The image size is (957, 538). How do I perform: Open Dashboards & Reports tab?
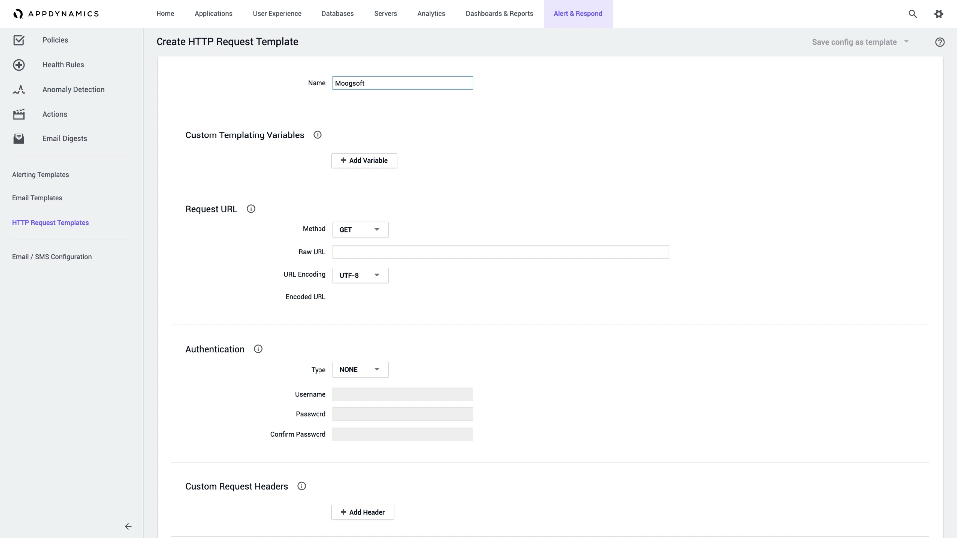pyautogui.click(x=499, y=14)
